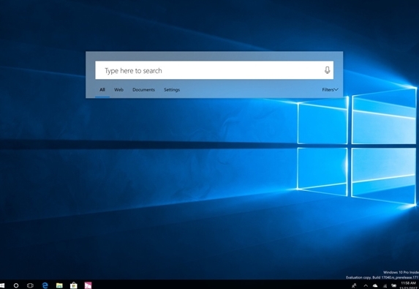Screen dimensions: 419x289
Task: Open Task View from the taskbar
Action: (x=30, y=285)
